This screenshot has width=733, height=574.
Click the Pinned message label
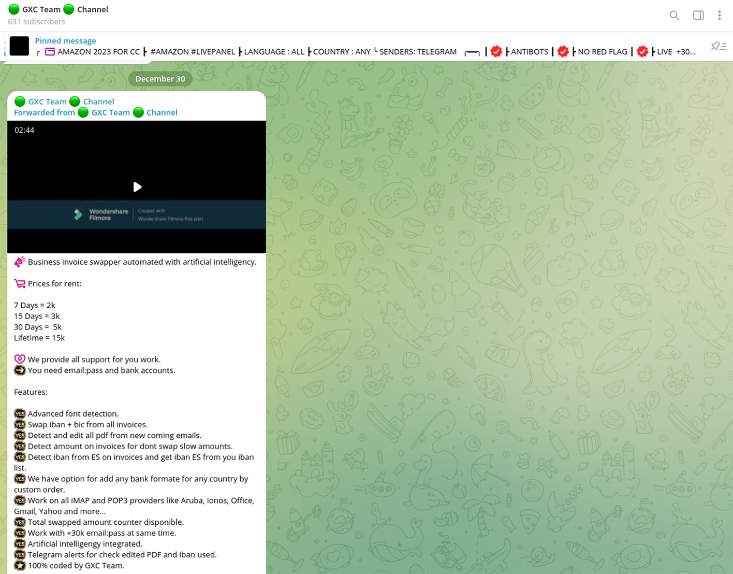65,40
